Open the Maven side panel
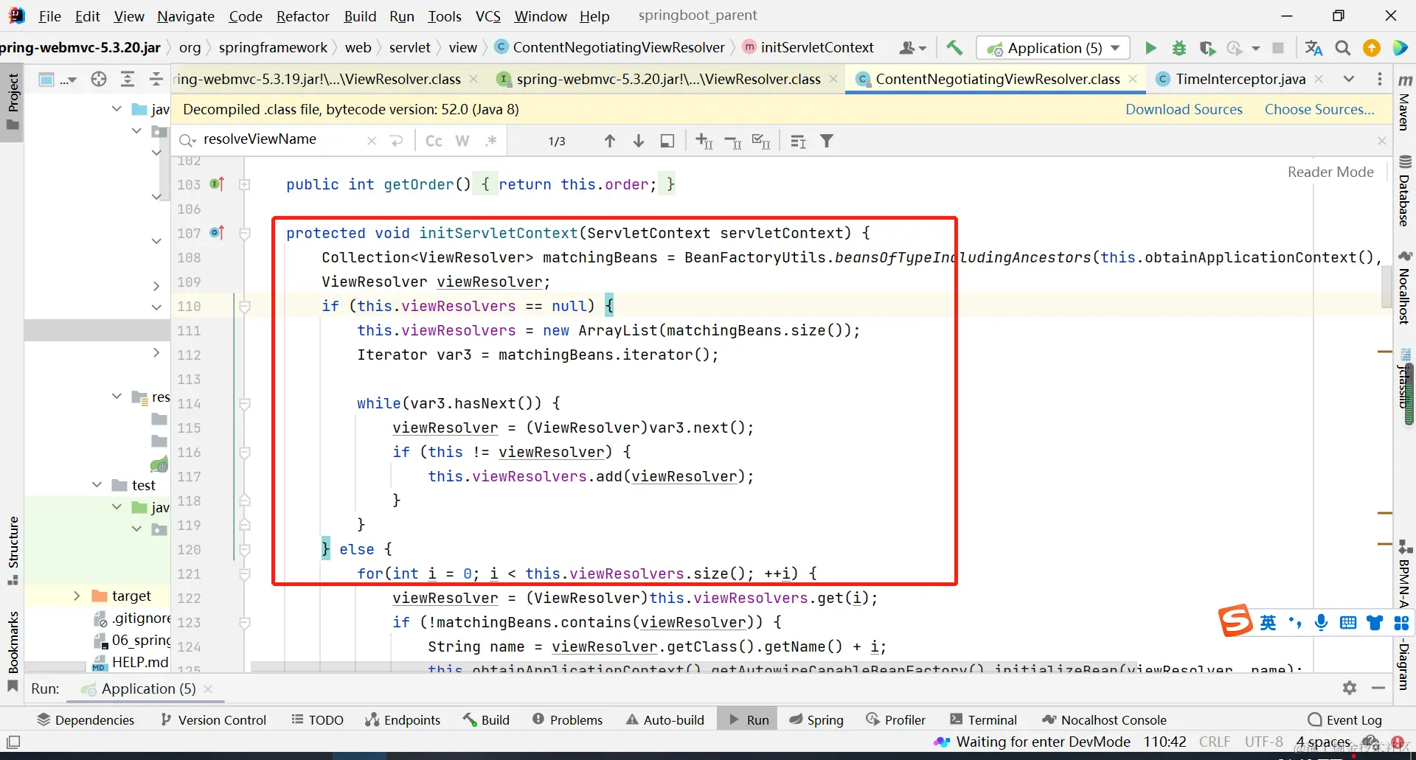1416x760 pixels. (1405, 102)
